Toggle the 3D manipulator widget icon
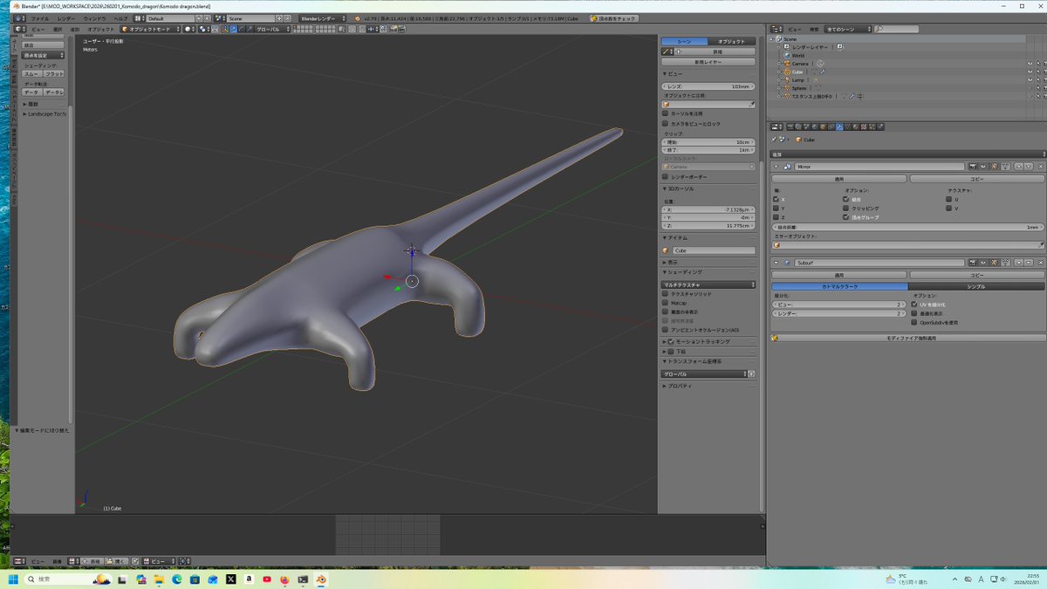Screen dimensions: 1047x589 pyautogui.click(x=225, y=29)
